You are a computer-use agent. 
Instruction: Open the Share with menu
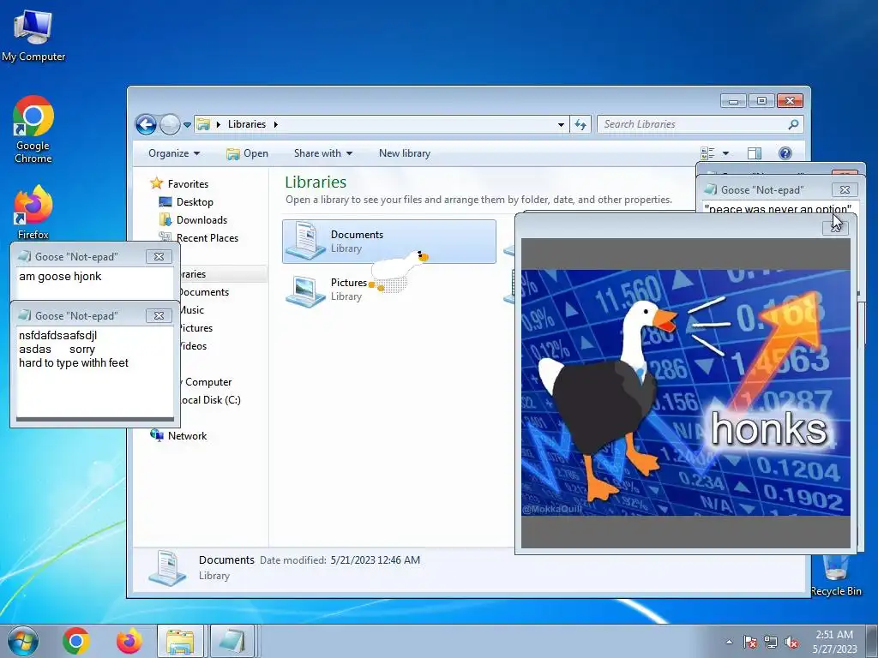point(323,153)
